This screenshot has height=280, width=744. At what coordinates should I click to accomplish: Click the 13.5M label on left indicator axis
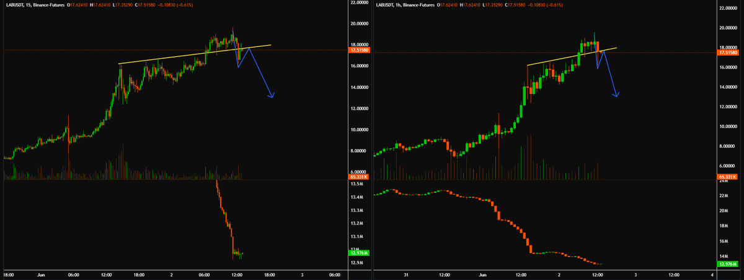[x=356, y=184]
